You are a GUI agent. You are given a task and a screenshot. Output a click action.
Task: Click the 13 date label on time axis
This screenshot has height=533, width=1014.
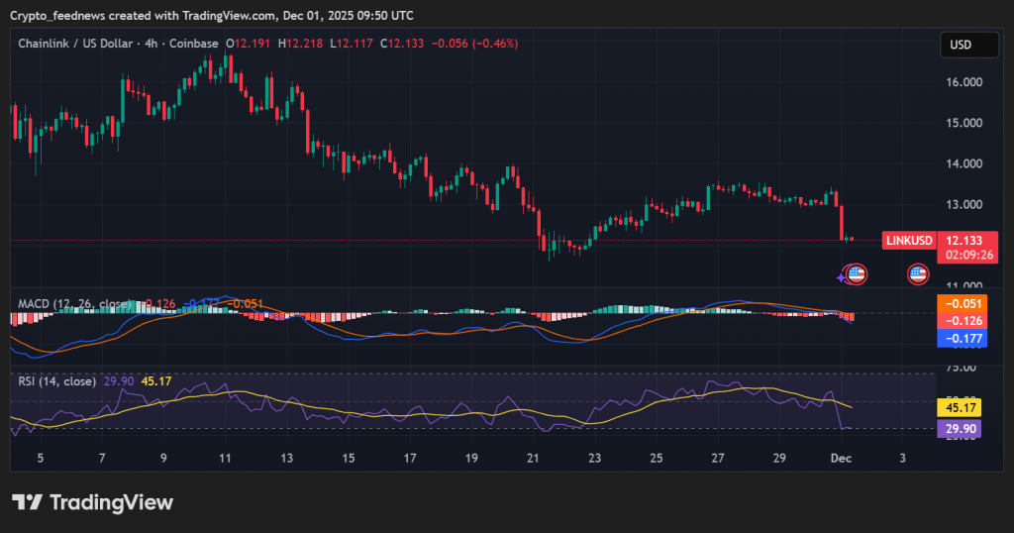point(286,458)
